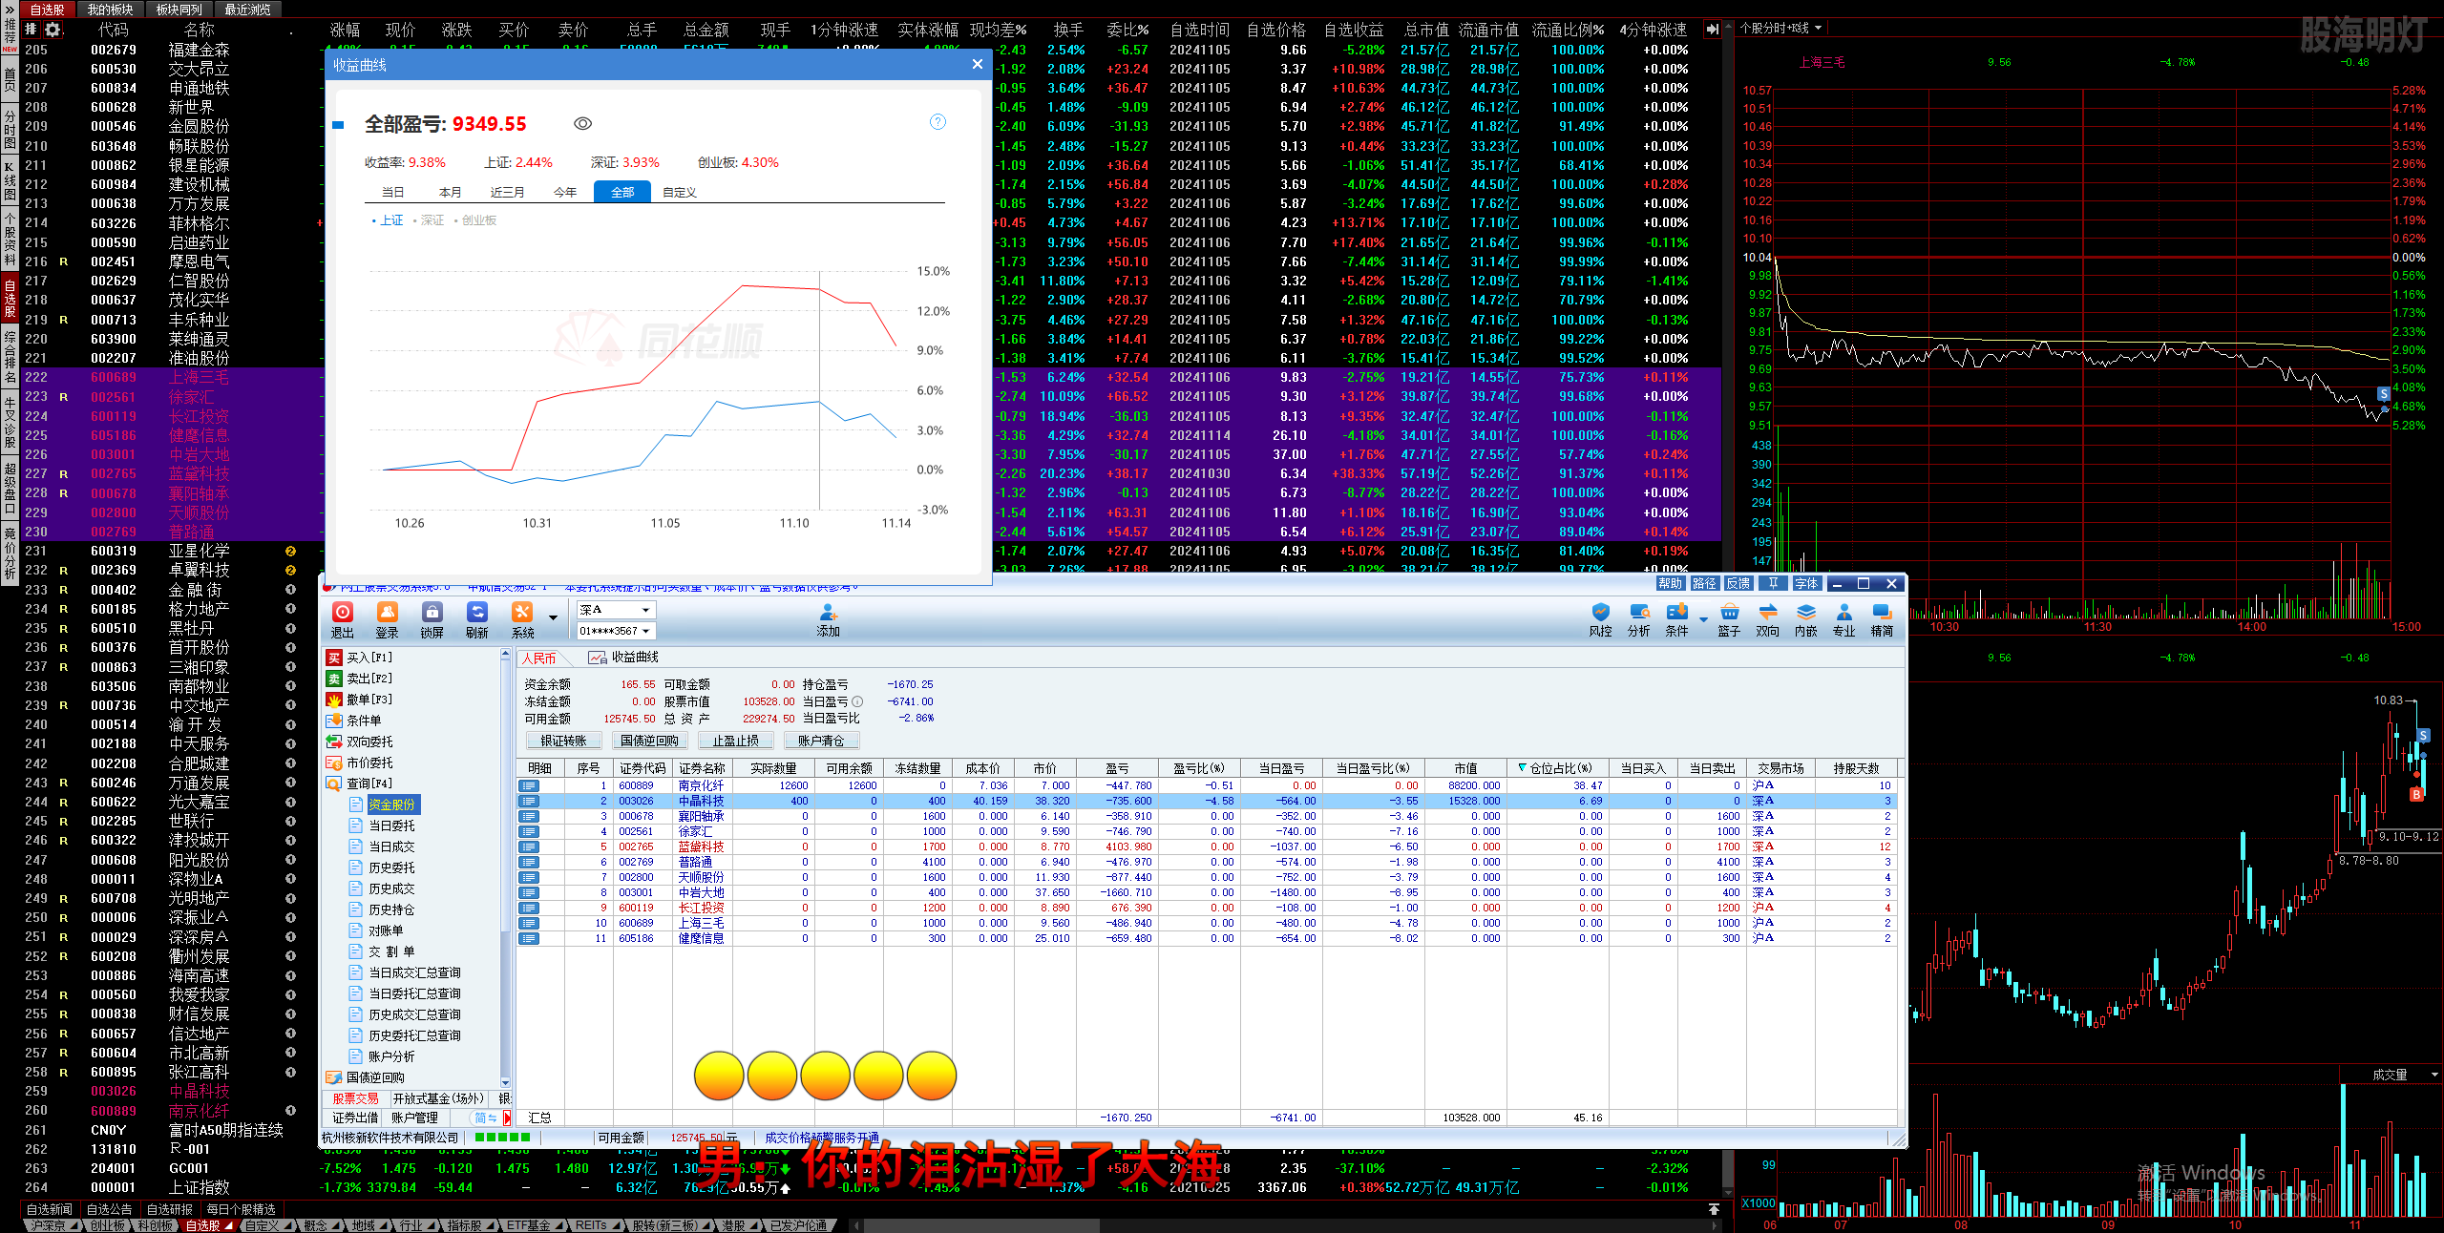Toggle the 上证 series in the profit chart legend
This screenshot has height=1233, width=2444.
coord(388,220)
